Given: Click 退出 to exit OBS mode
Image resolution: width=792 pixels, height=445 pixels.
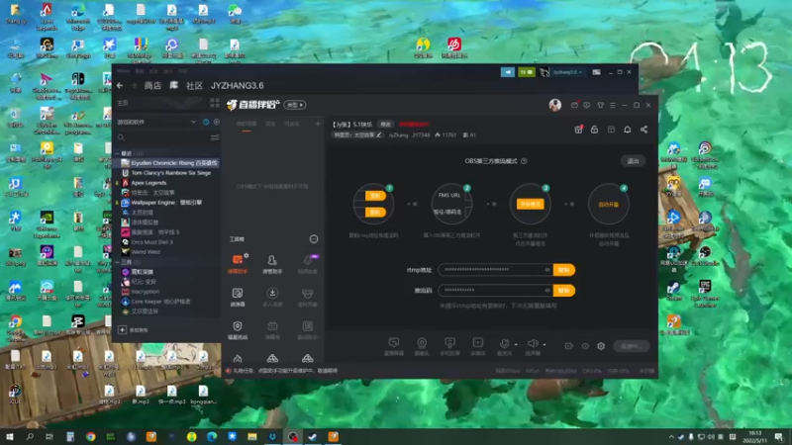Looking at the screenshot, I should coord(633,161).
